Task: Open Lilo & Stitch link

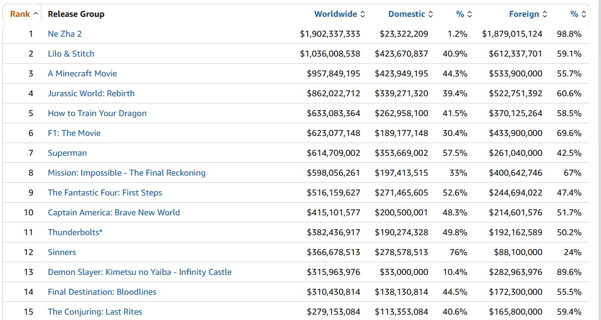Action: click(71, 54)
